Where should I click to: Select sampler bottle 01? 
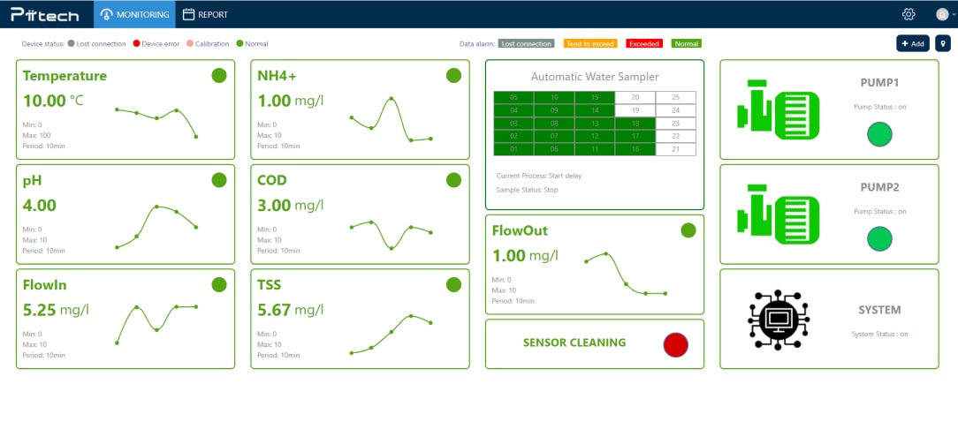tap(513, 149)
